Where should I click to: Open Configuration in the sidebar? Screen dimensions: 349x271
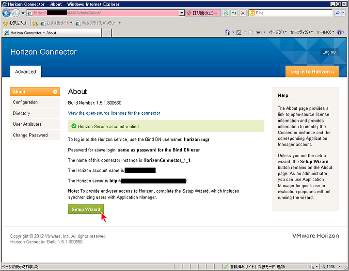[35, 102]
